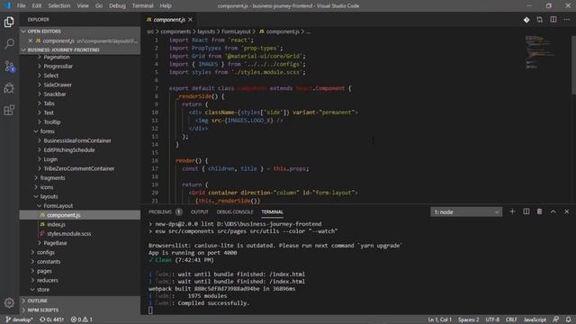The image size is (576, 324).
Task: Split the terminal panel
Action: [x=526, y=211]
